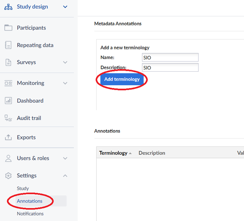Expand the Users & roles chevron
This screenshot has height=221, width=244.
click(65, 158)
